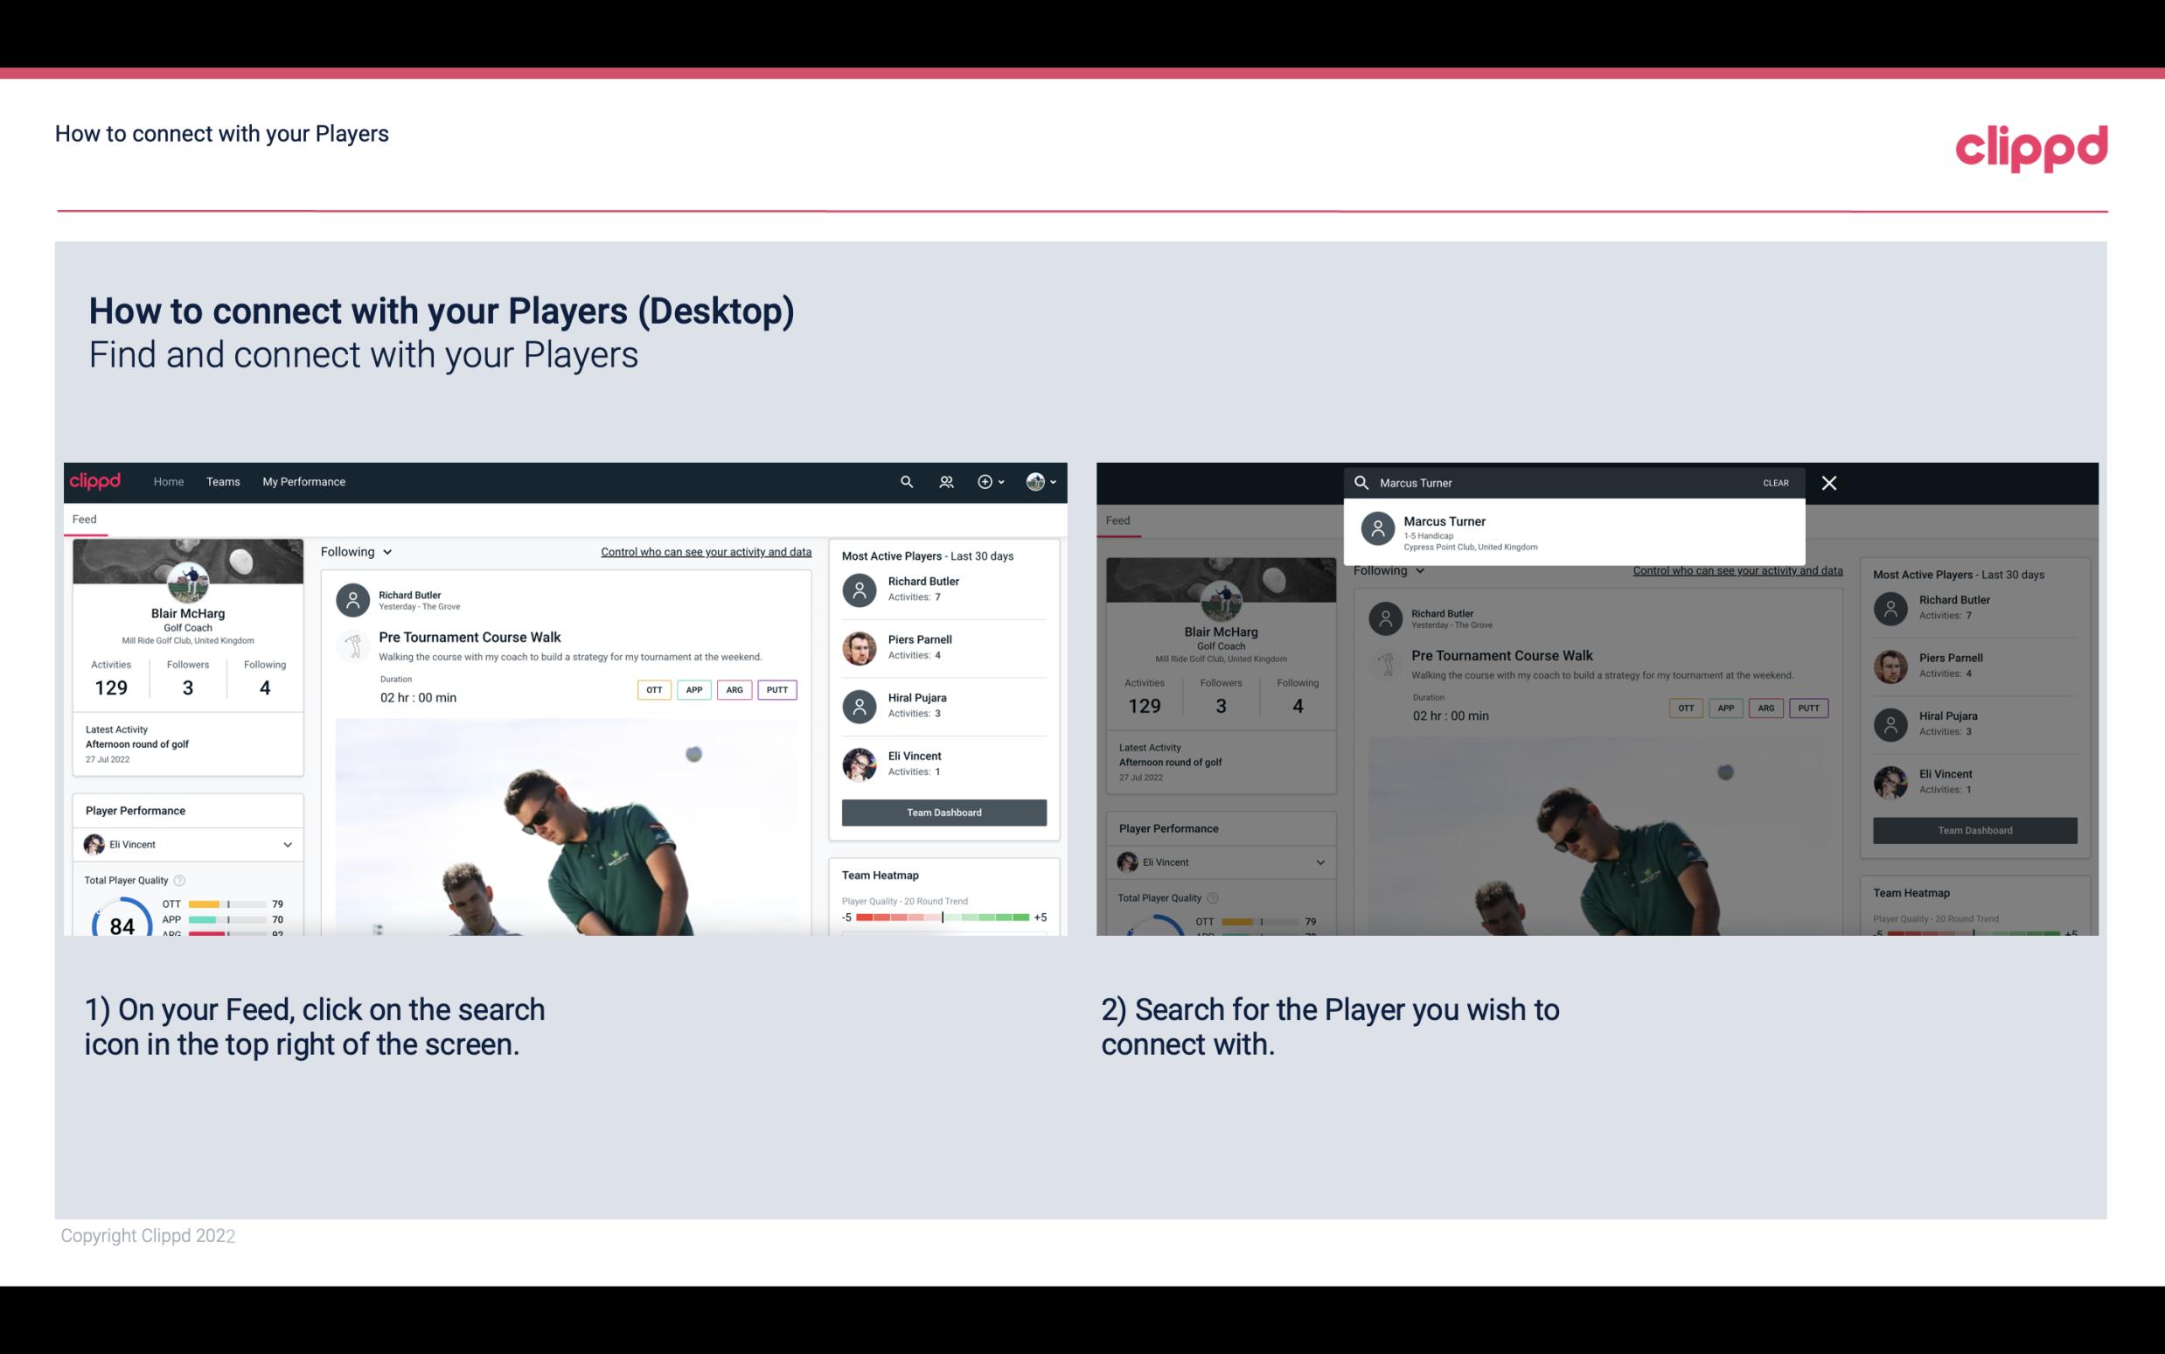The width and height of the screenshot is (2165, 1354).
Task: Expand the My Performance menu item
Action: click(304, 480)
